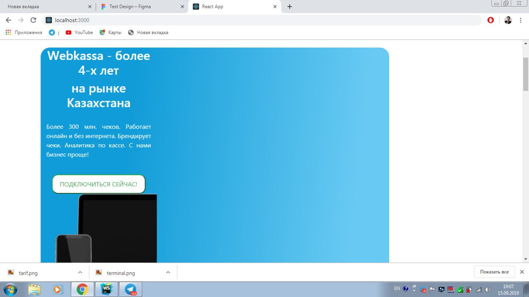Click the EN language indicator
Image resolution: width=529 pixels, height=297 pixels.
[397, 289]
